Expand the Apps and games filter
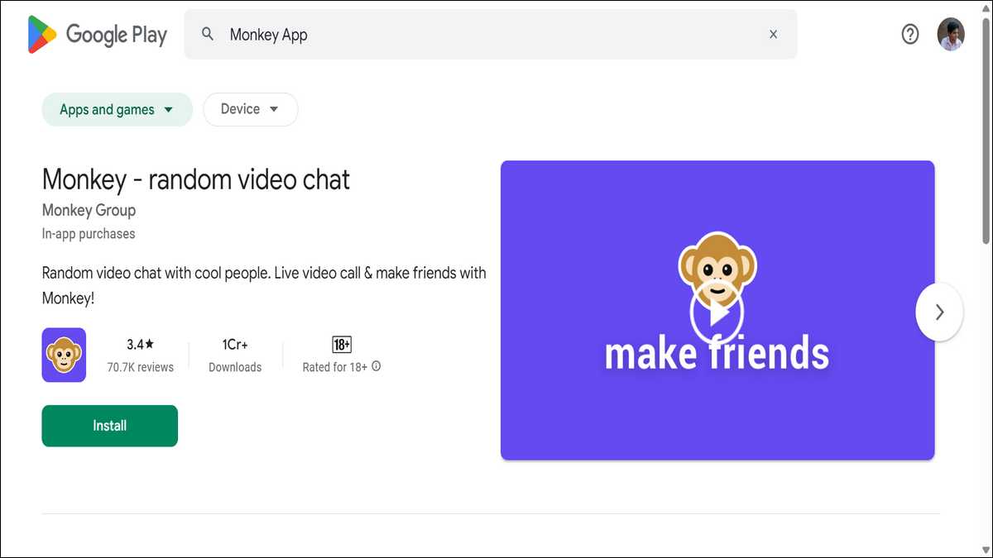Image resolution: width=993 pixels, height=558 pixels. click(117, 109)
